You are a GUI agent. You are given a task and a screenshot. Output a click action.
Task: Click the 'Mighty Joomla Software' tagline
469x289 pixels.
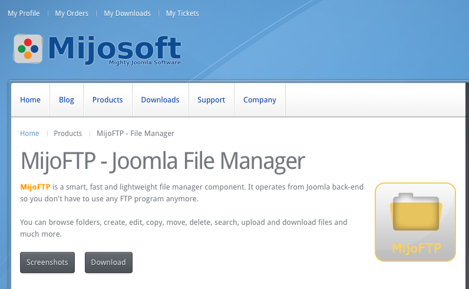(145, 62)
